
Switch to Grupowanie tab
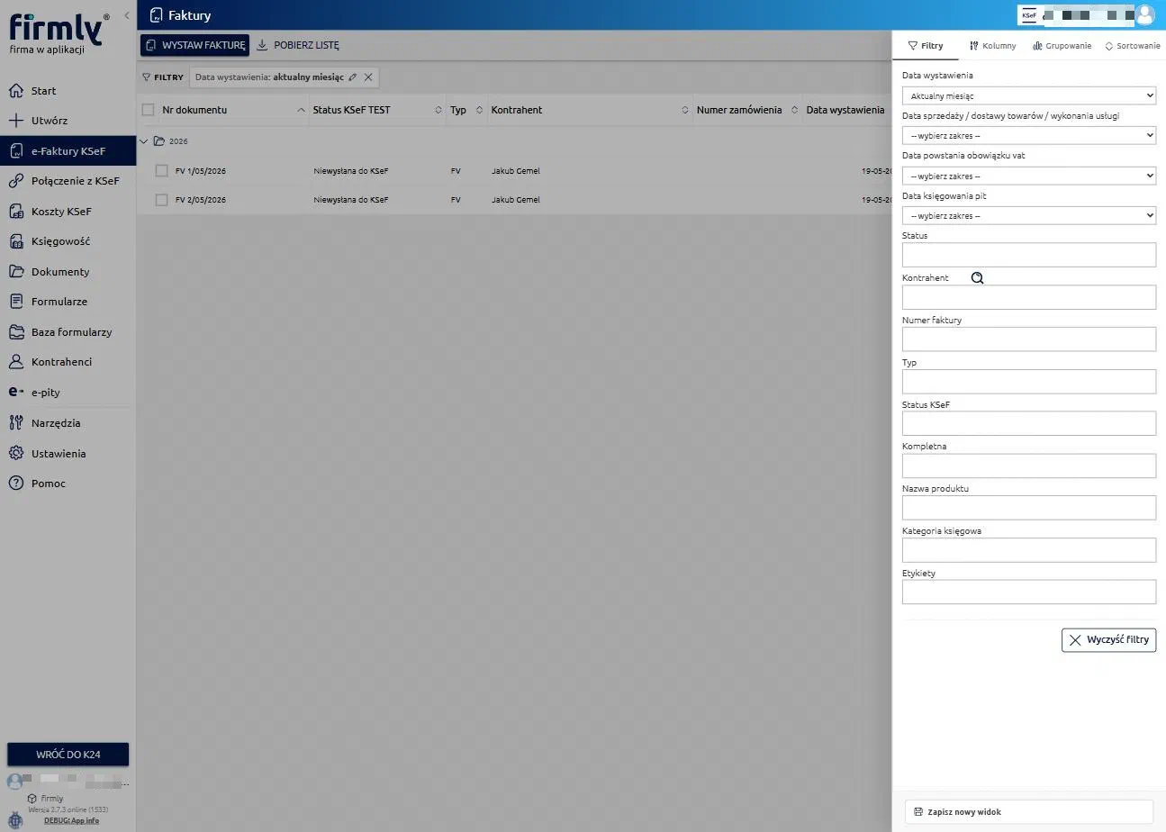[x=1062, y=46]
